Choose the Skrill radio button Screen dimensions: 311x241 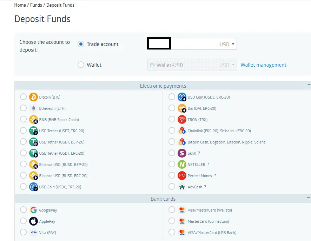tap(172, 153)
